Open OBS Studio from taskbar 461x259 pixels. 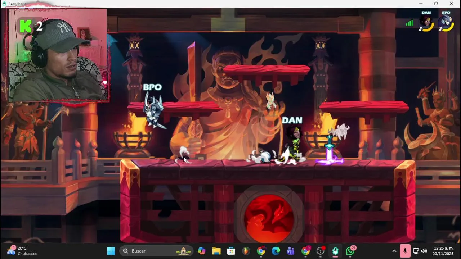(x=321, y=251)
